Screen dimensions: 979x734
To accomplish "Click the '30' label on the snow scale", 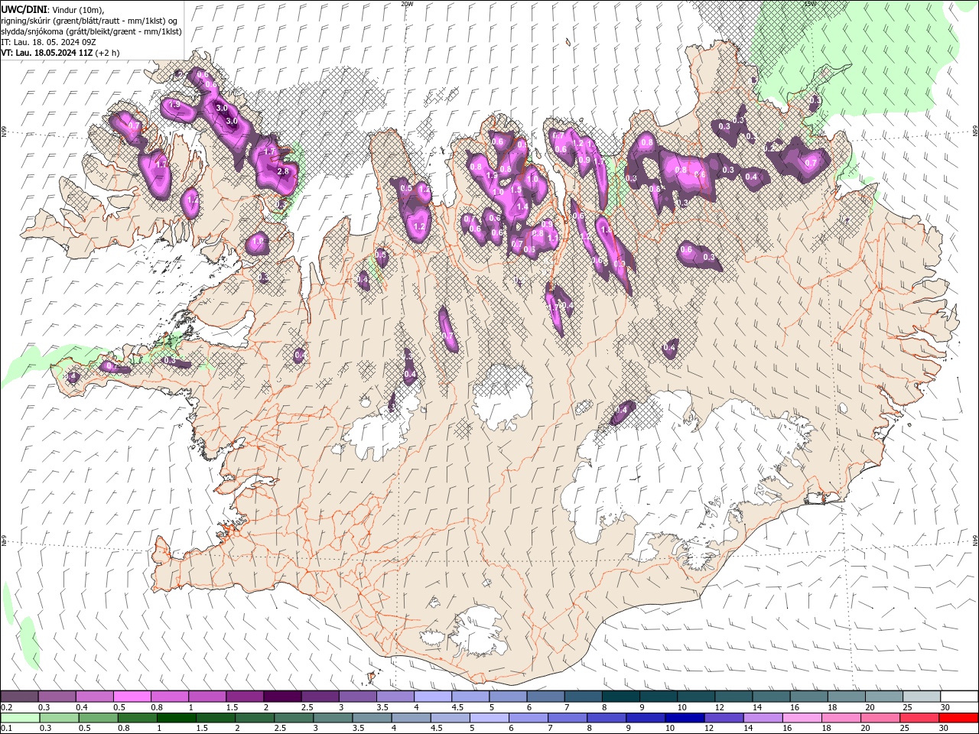I will pyautogui.click(x=945, y=707).
